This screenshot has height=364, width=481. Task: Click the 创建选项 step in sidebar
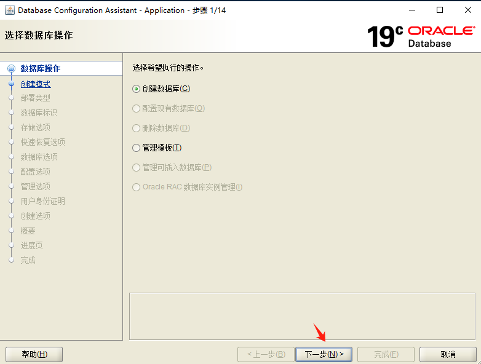[x=35, y=216]
